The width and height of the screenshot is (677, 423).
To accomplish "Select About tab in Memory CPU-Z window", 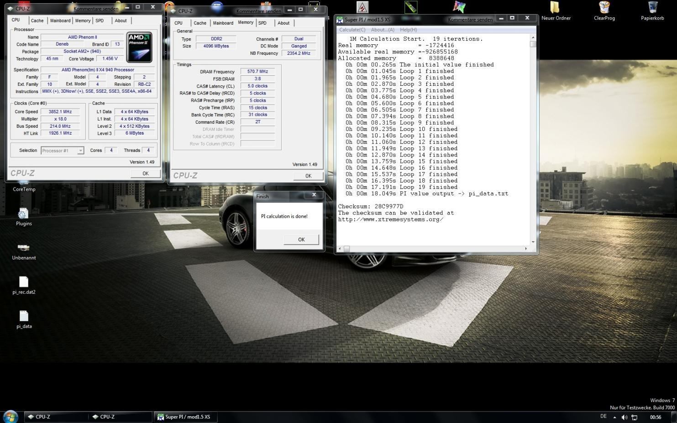I will pos(283,23).
